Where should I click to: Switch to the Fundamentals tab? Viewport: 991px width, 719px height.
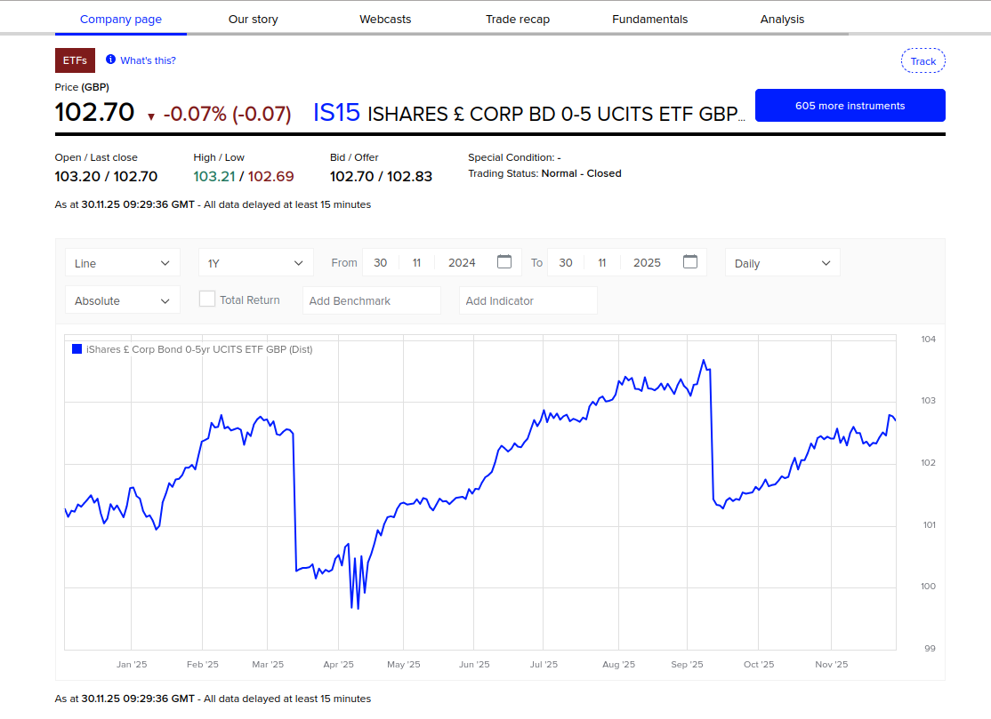[649, 19]
